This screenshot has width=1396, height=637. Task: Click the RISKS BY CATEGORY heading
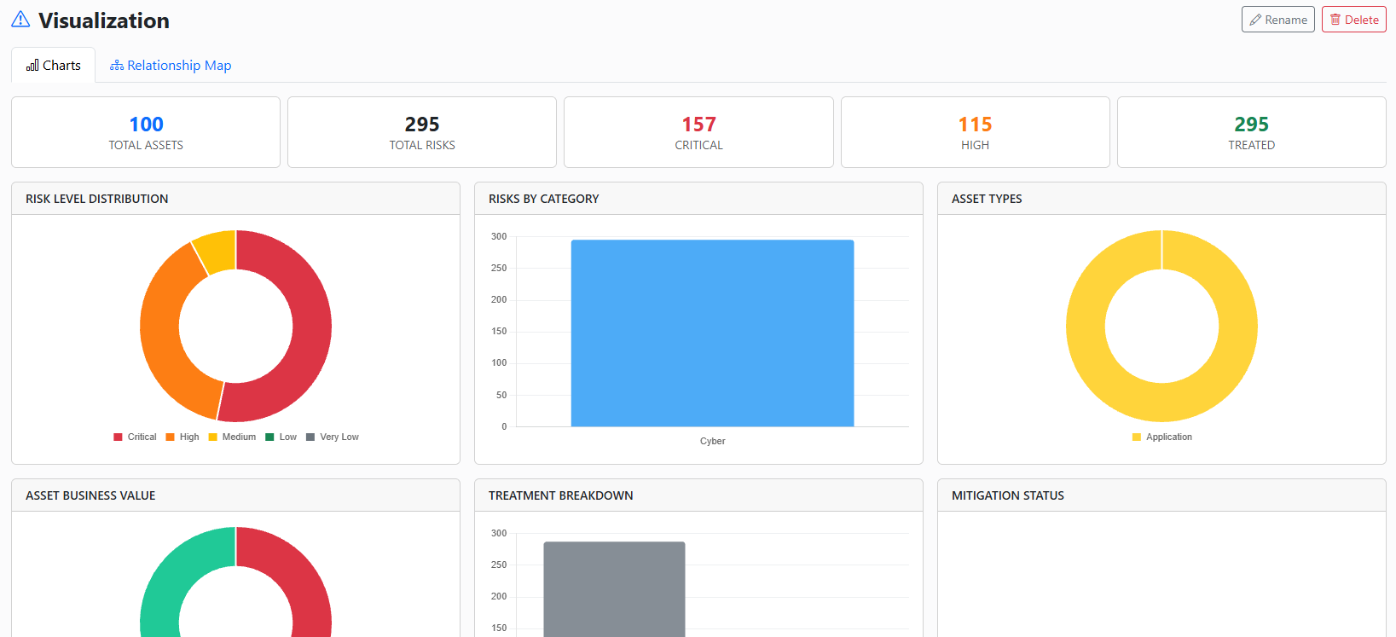pyautogui.click(x=544, y=199)
